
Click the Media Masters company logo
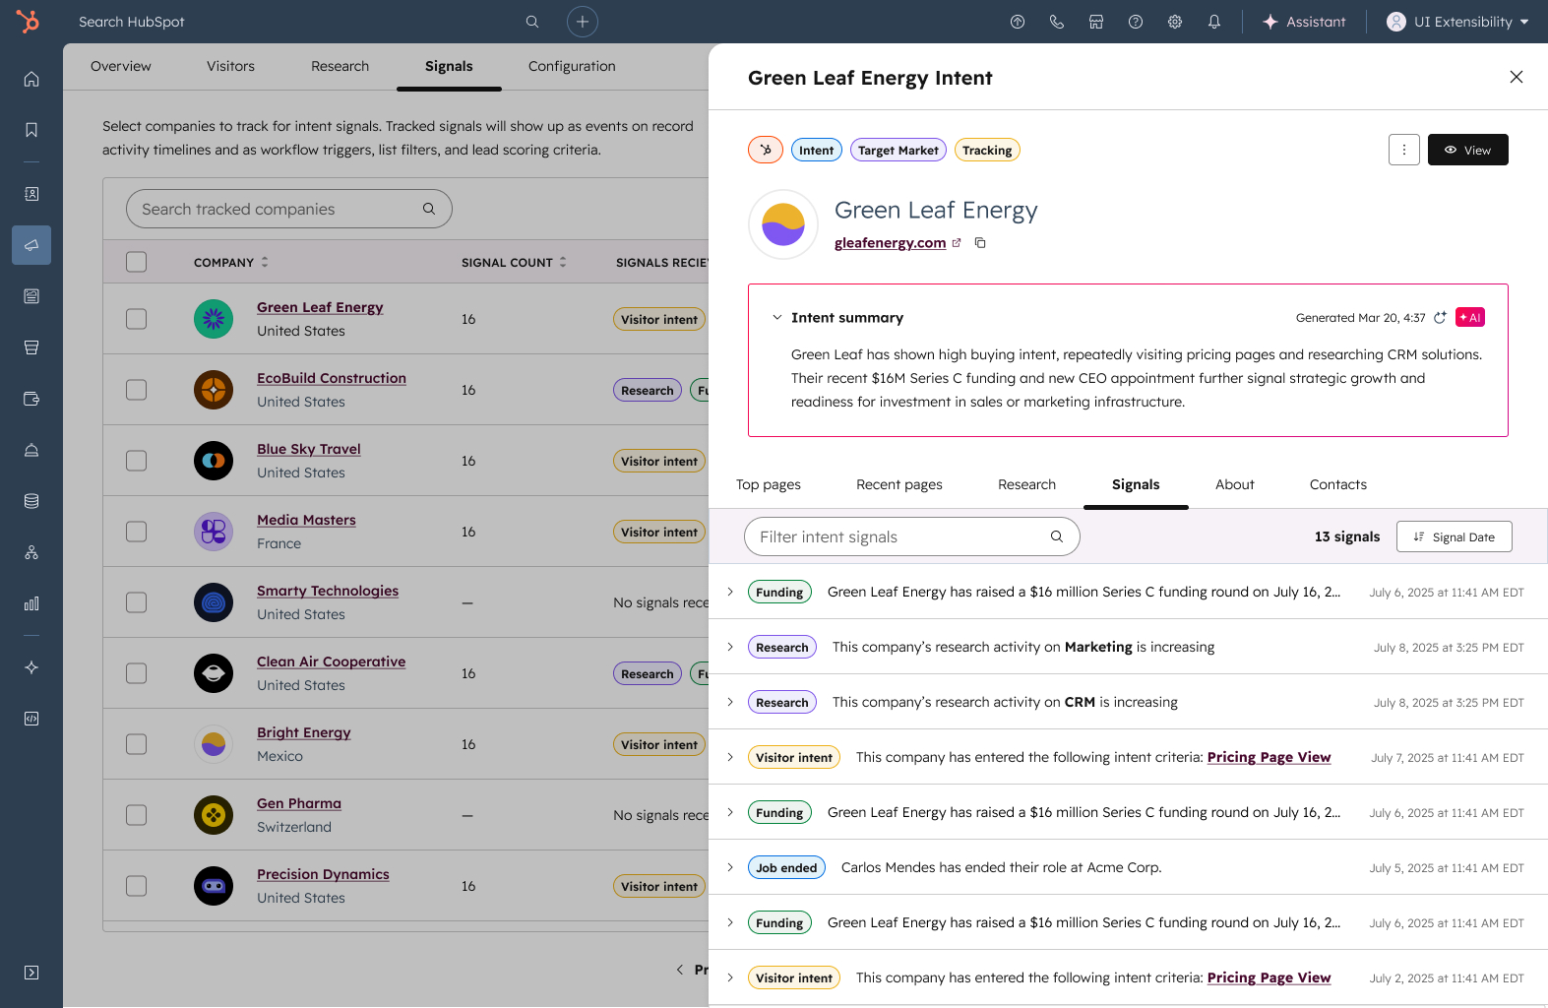214,532
